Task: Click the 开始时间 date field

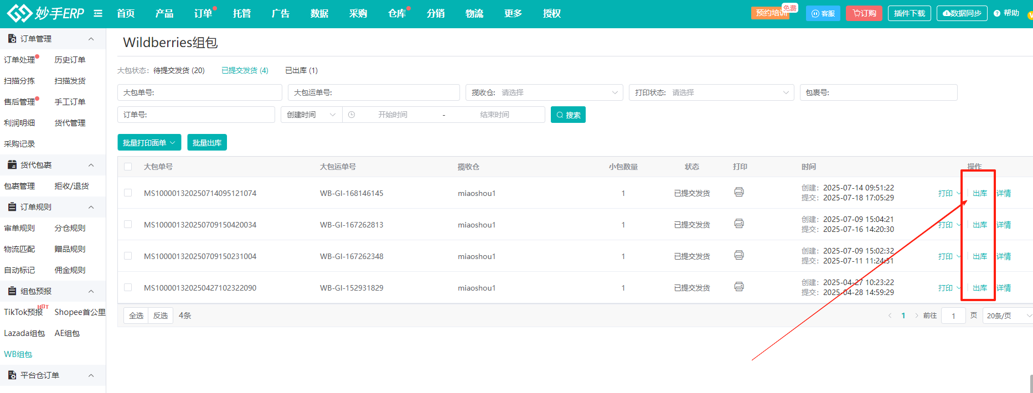Action: (x=393, y=115)
